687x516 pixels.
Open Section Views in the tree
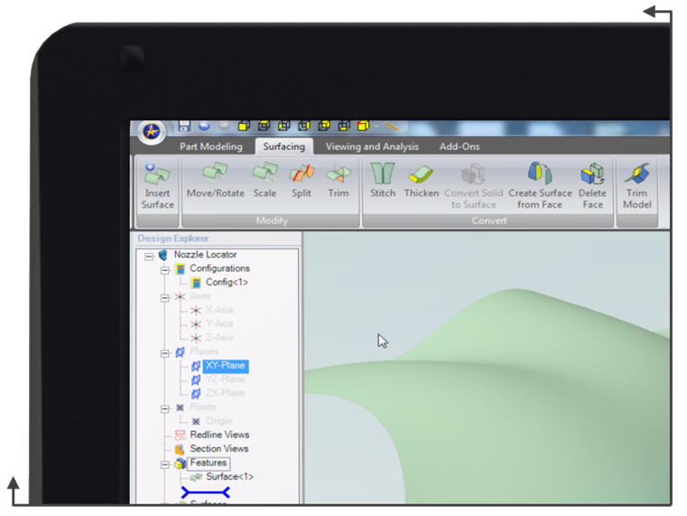click(x=219, y=449)
